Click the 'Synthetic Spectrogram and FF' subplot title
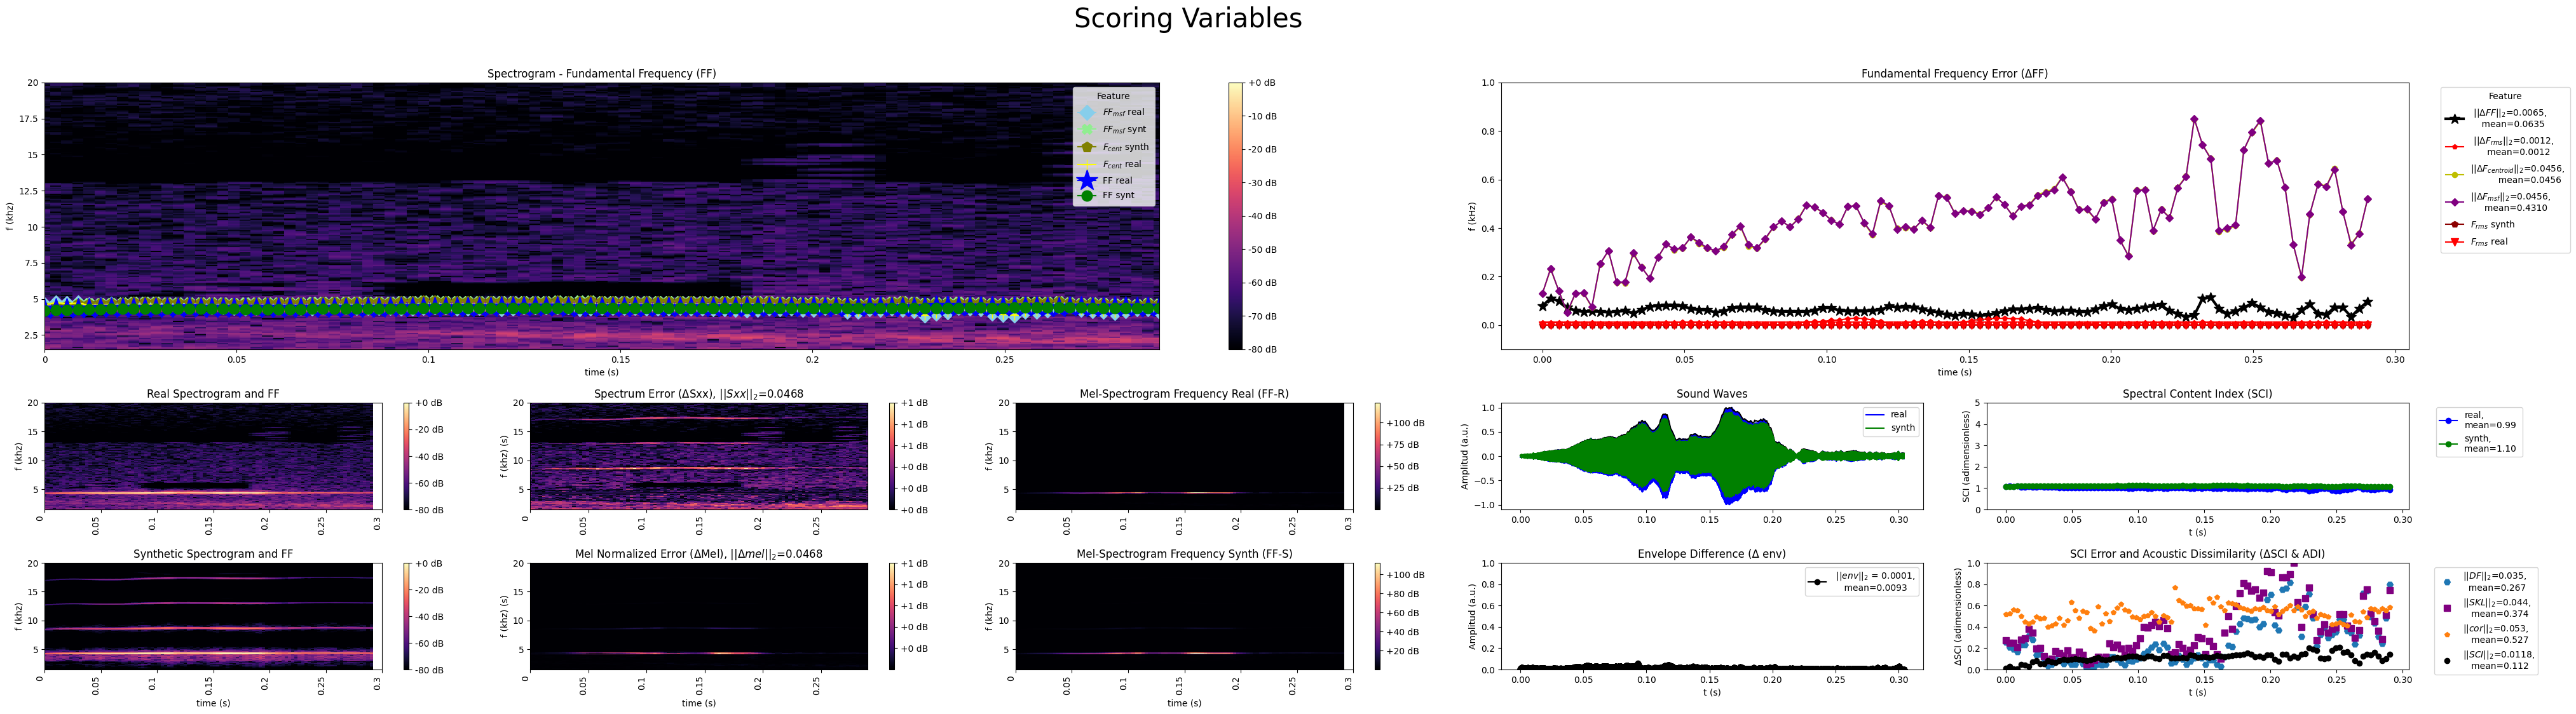Viewport: 2576px width, 714px height. pyautogui.click(x=213, y=554)
